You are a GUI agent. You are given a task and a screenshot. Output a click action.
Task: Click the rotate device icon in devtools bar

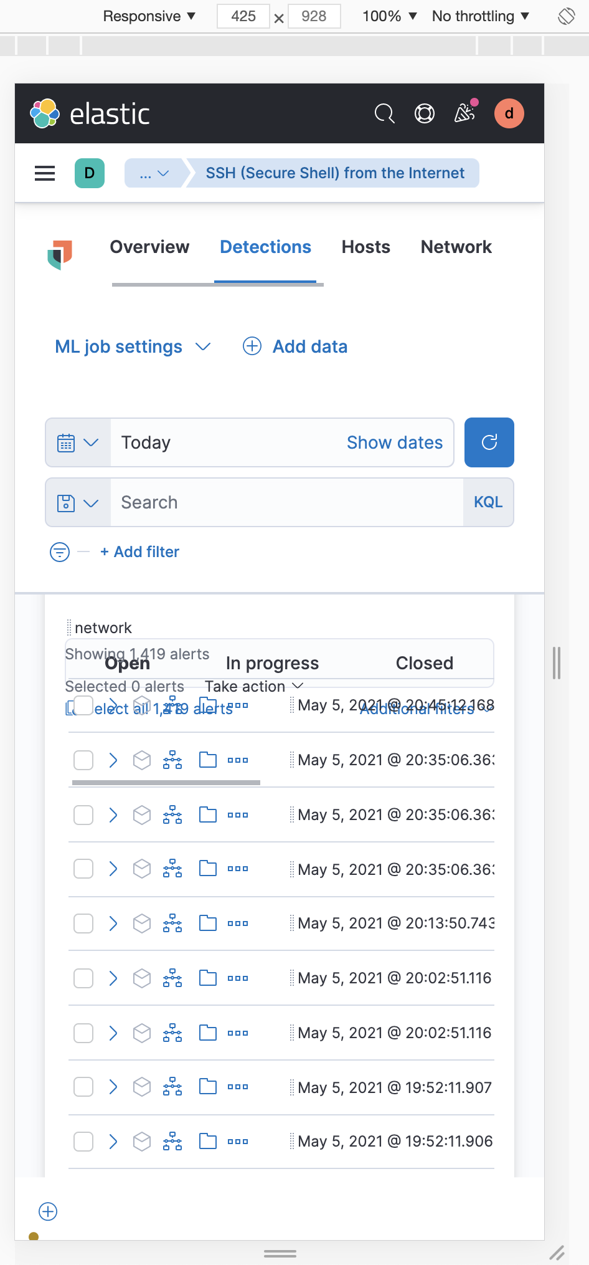(x=567, y=16)
